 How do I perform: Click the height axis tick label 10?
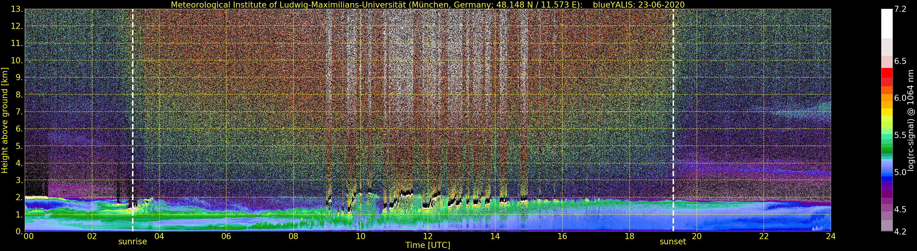coord(17,60)
